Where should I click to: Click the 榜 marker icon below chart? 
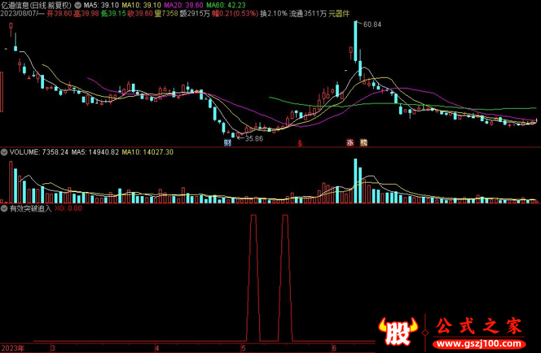point(364,143)
